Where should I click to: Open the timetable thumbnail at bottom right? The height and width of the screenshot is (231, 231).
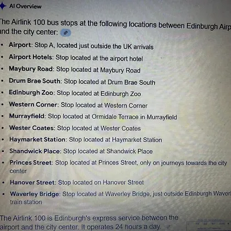click(x=208, y=225)
